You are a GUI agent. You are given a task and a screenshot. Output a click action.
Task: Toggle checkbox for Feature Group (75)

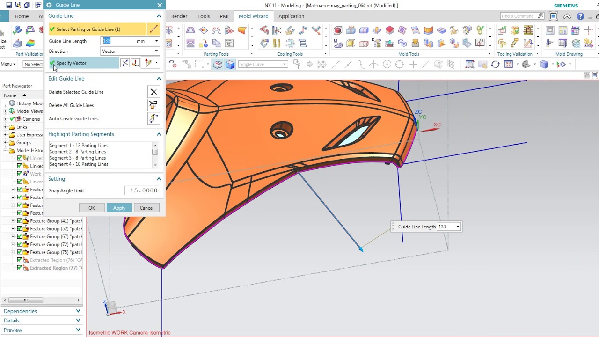pos(20,252)
